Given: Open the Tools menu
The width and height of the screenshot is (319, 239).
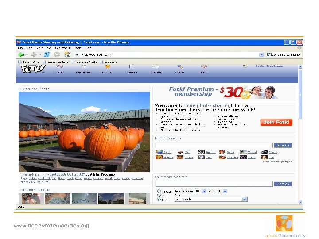Looking at the screenshot, I should [x=78, y=48].
